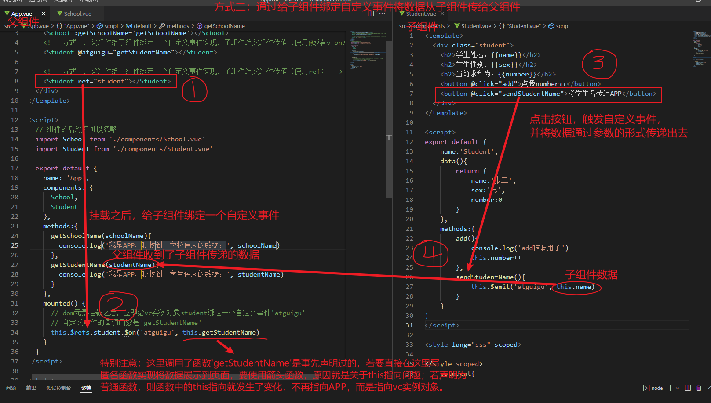This screenshot has width=711, height=403.
Task: Click 'methods:{' line in App.vue
Action: 60,226
